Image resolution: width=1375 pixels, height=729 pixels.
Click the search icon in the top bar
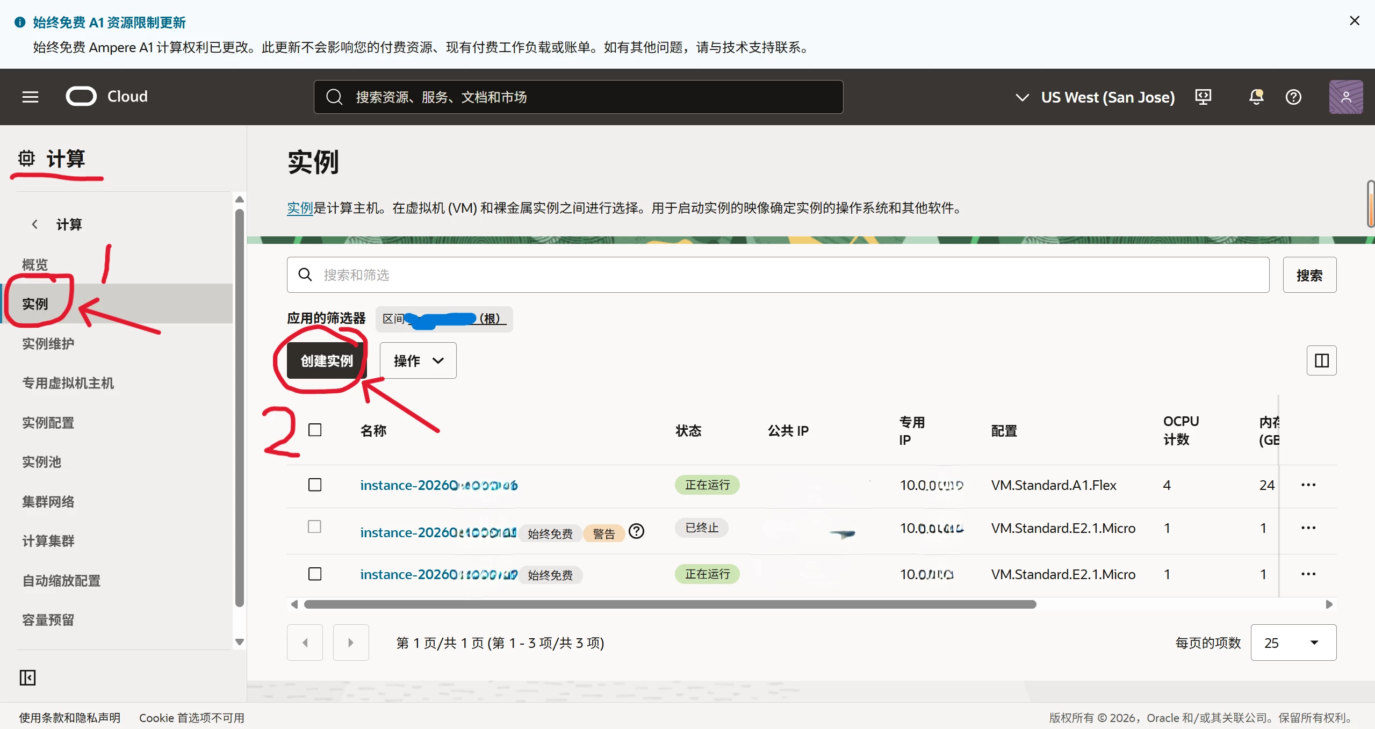[x=334, y=97]
